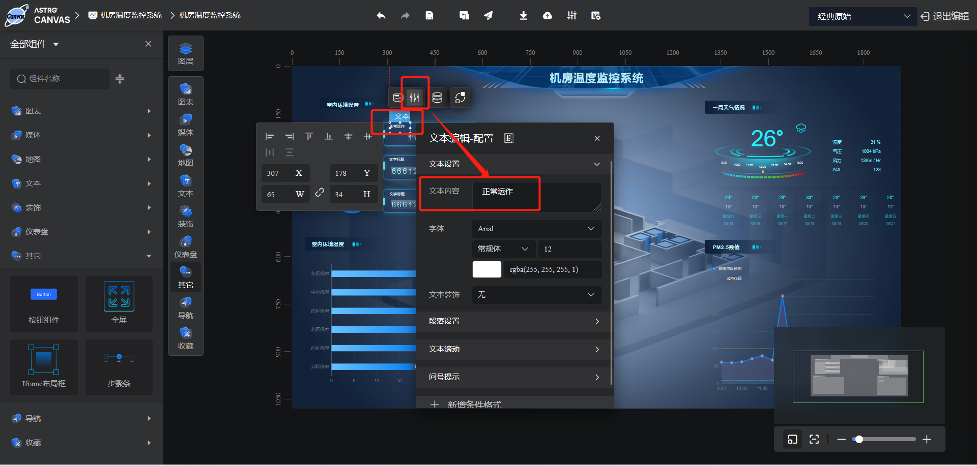This screenshot has height=466, width=977.
Task: Select the 按钮组件 component
Action: click(44, 304)
